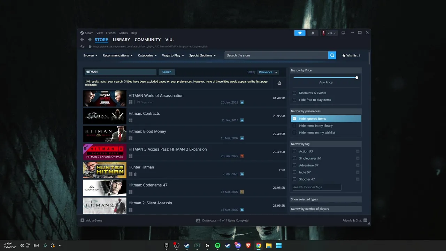This screenshot has width=446, height=251.
Task: Go forward with the right arrow
Action: 90,40
